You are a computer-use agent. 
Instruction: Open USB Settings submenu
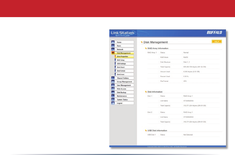[x=124, y=64]
